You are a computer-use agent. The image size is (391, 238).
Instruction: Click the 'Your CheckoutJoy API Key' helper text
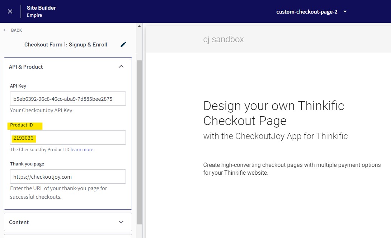pos(41,110)
